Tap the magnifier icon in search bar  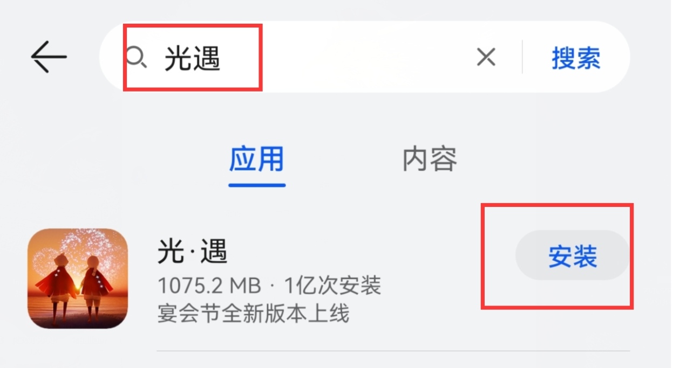tap(137, 57)
